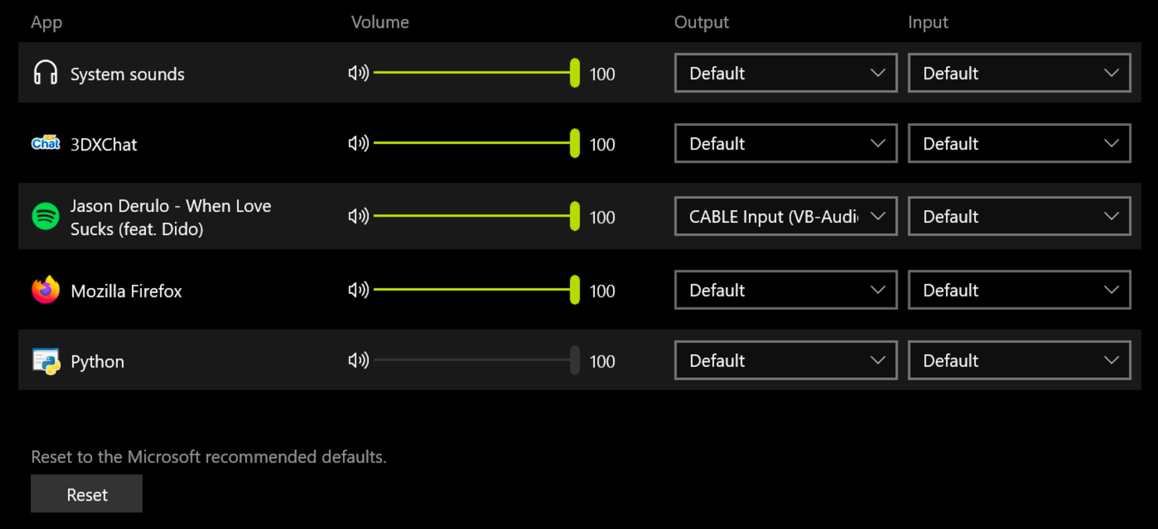Click the Python volume slider handle
The height and width of the screenshot is (529, 1158).
tap(575, 360)
